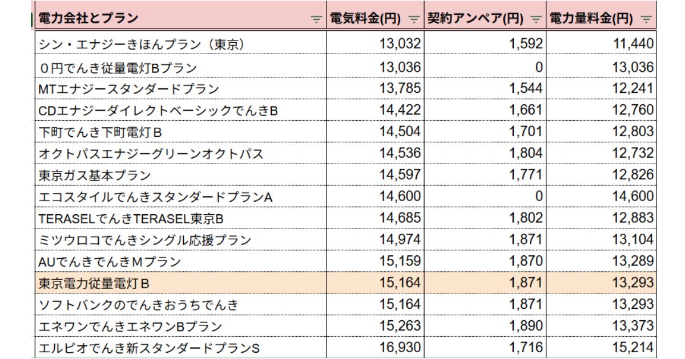The image size is (685, 359).
Task: Open filter icon for 電力量料金(円) column
Action: point(646,19)
